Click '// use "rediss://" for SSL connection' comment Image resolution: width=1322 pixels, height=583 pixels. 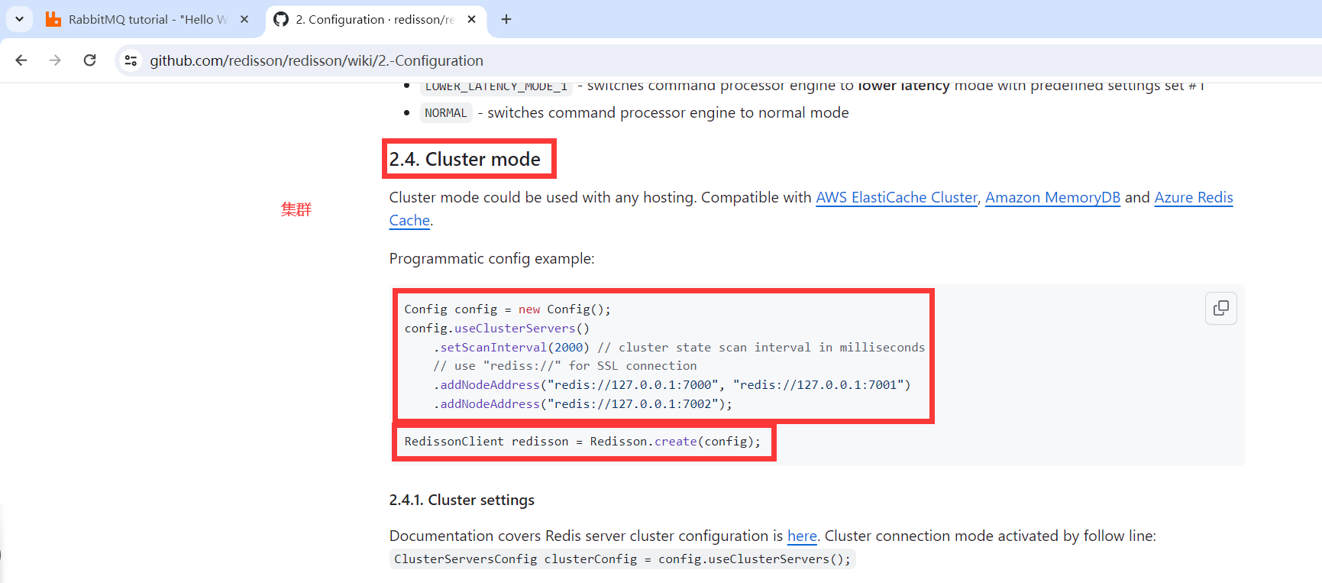coord(565,366)
